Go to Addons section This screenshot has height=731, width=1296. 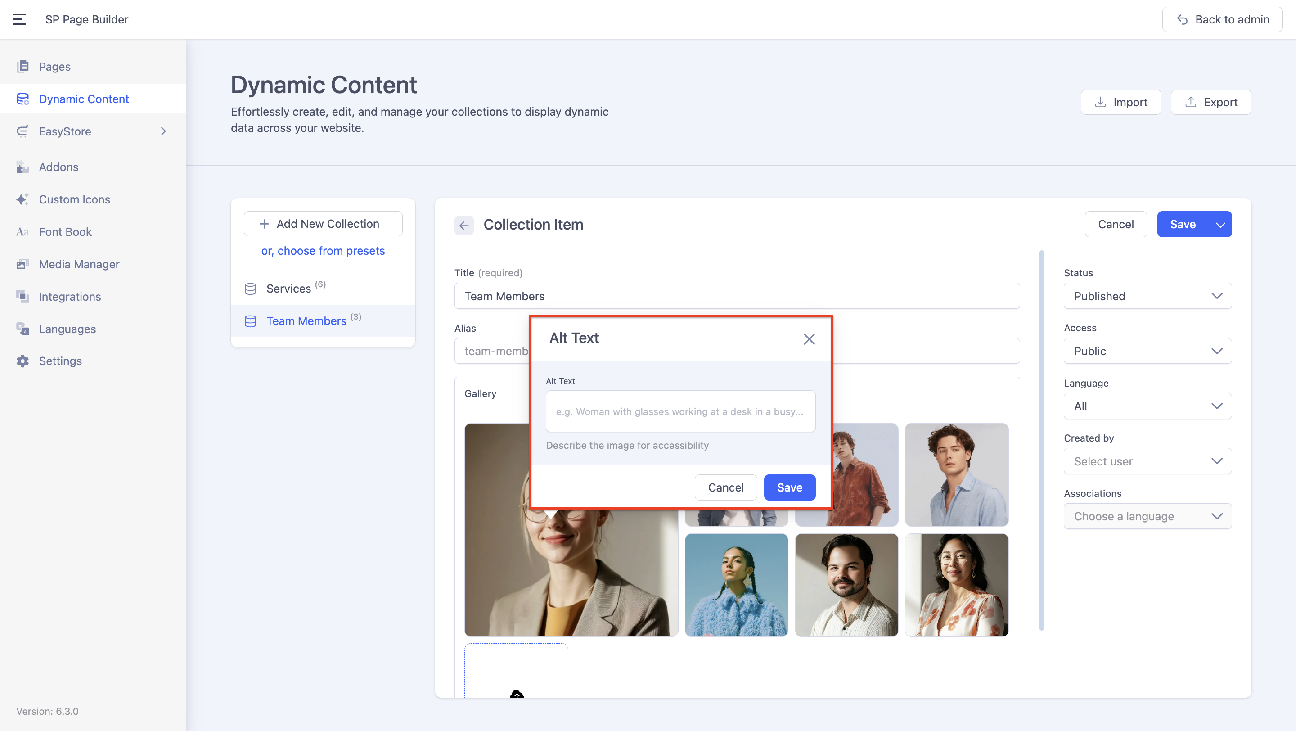click(58, 167)
